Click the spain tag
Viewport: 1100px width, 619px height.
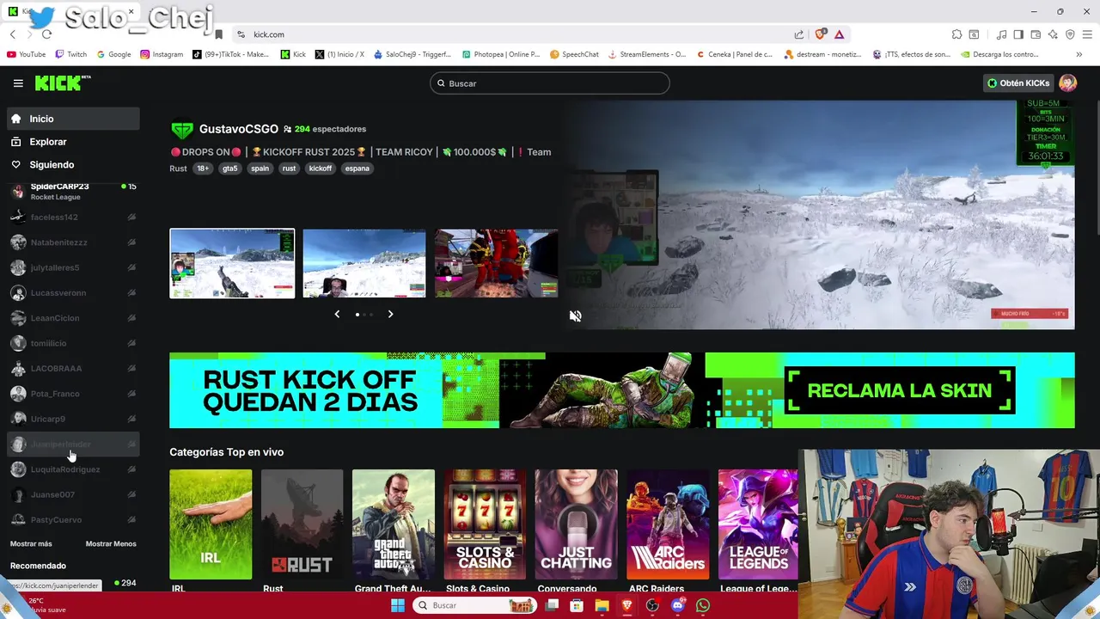[260, 169]
